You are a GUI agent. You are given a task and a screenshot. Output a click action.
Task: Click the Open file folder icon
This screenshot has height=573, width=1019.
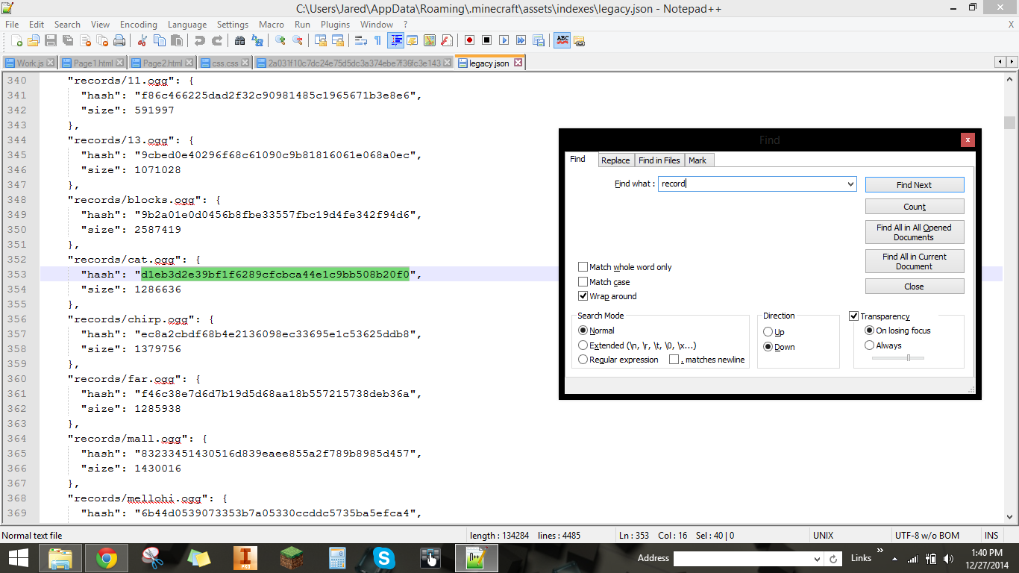coord(34,40)
